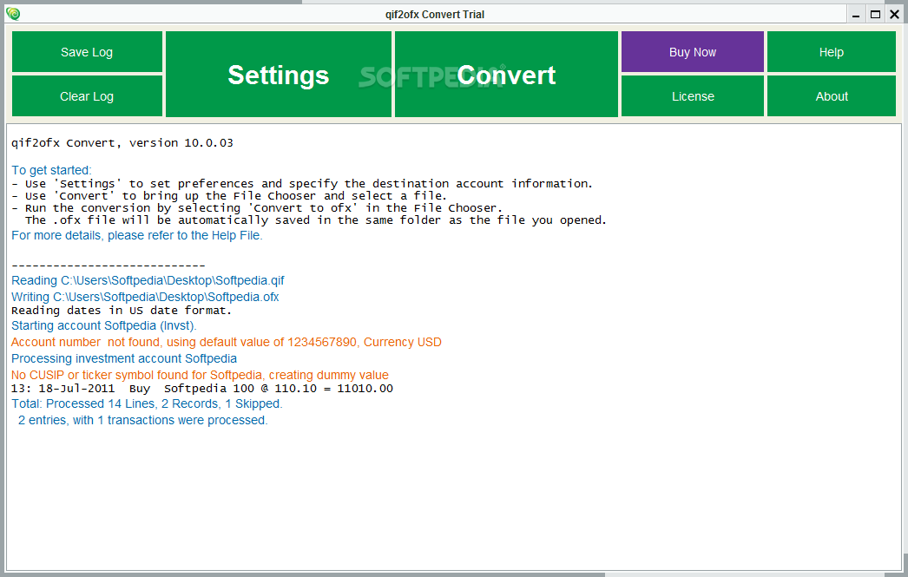
Task: Click 'Processing investment account Softpedia' line
Action: (x=124, y=359)
